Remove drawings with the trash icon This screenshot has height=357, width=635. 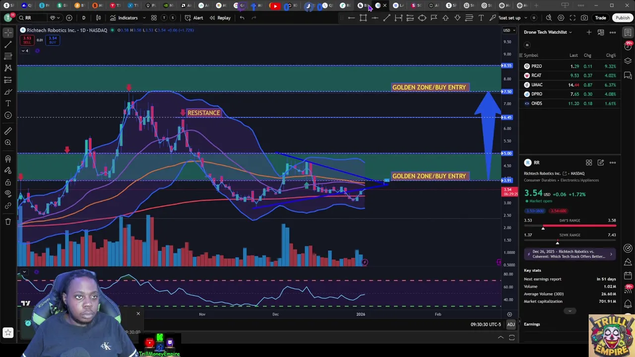[8, 221]
